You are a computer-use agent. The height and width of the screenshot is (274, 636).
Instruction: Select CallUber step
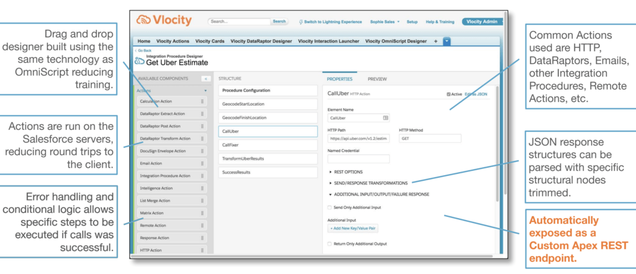point(268,132)
